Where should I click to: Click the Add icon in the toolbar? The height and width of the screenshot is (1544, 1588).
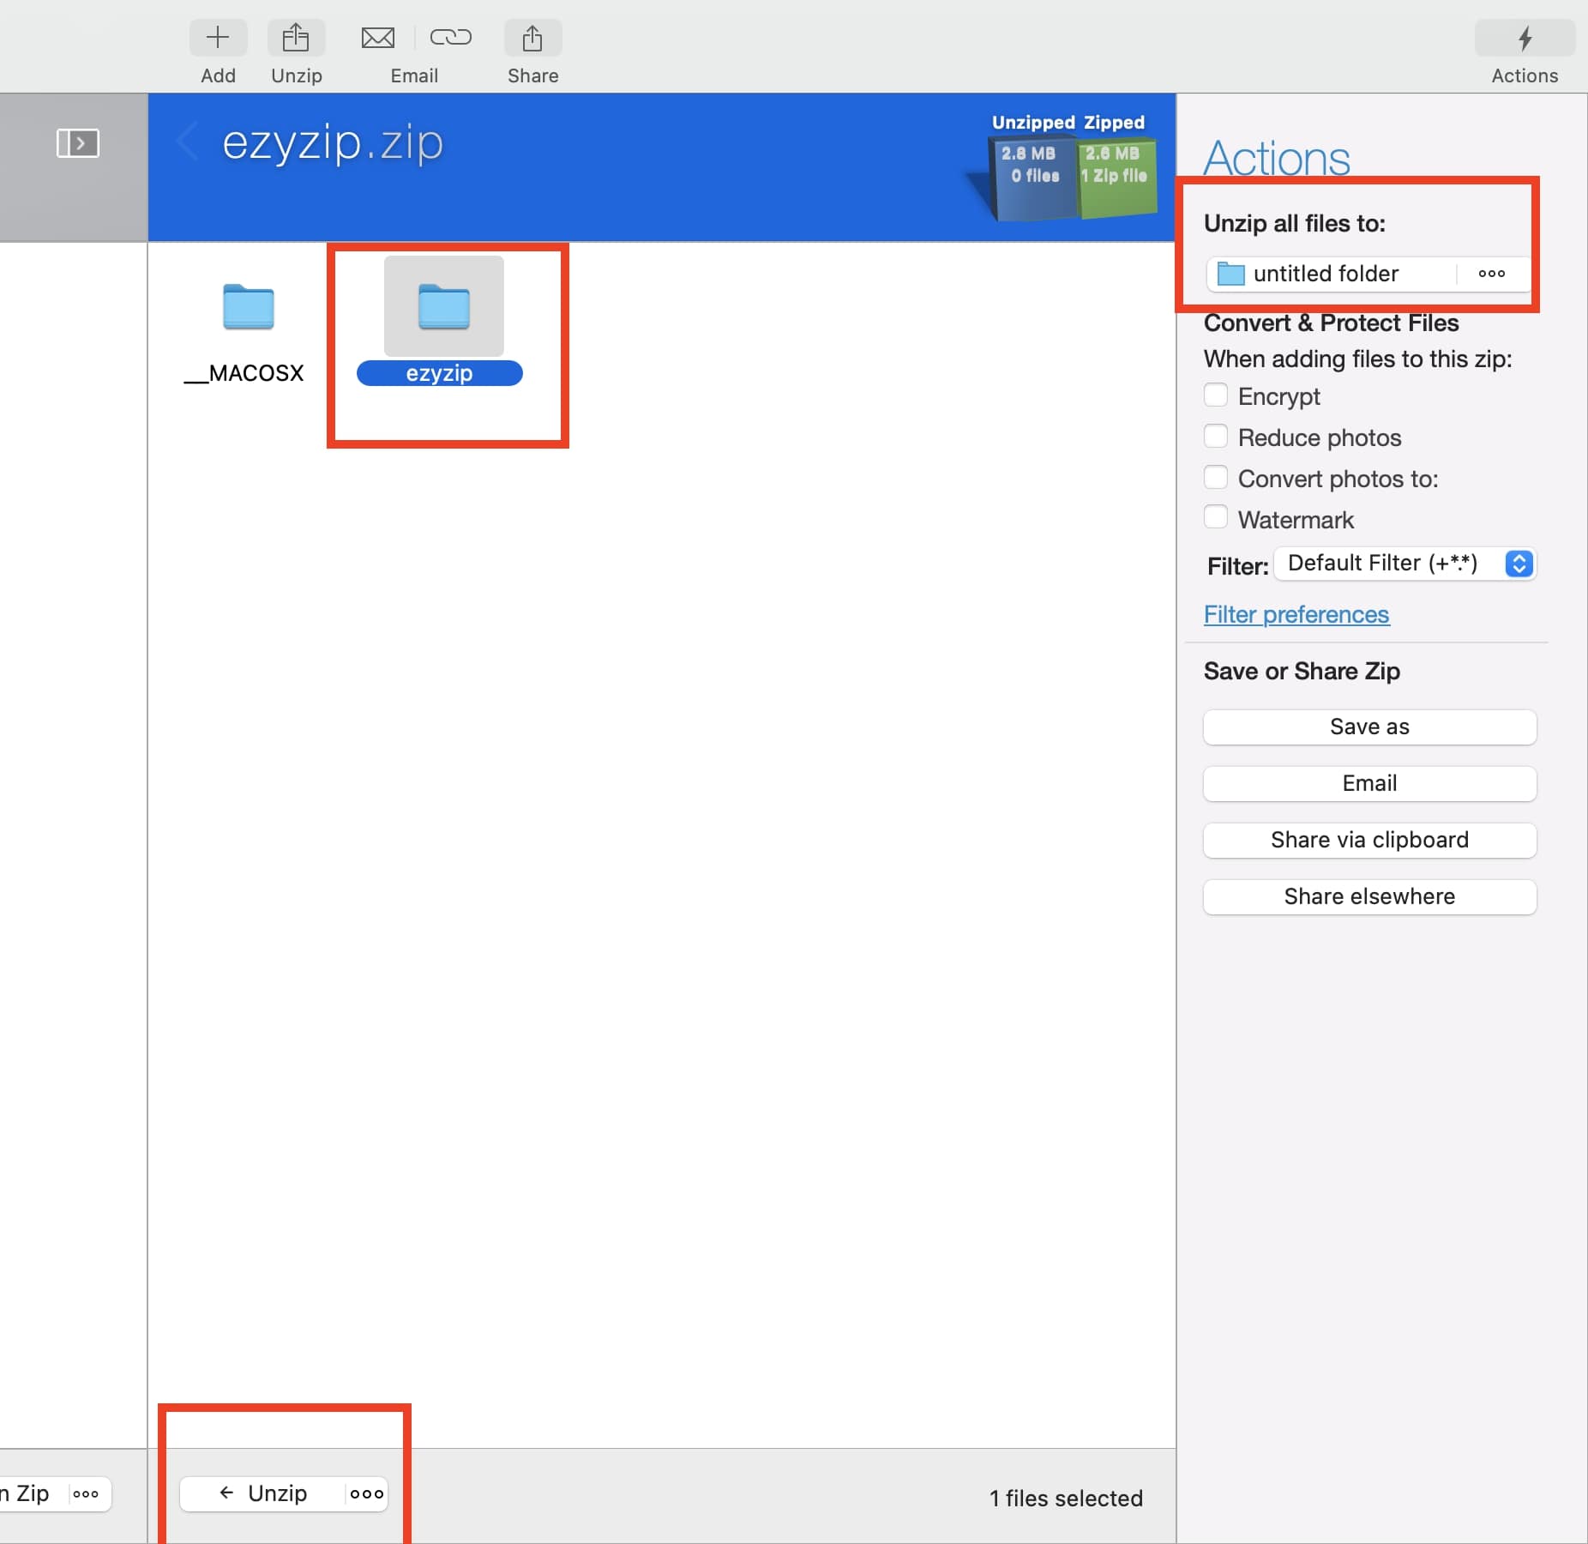click(219, 38)
